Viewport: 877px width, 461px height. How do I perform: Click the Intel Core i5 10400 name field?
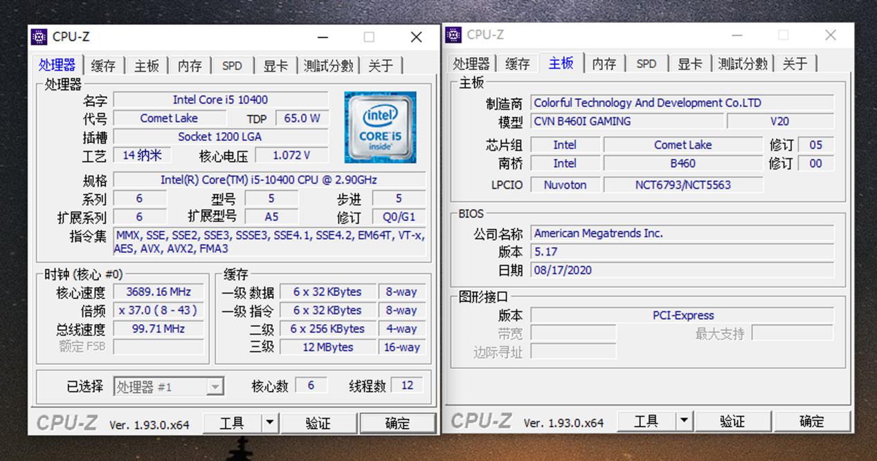pos(220,100)
